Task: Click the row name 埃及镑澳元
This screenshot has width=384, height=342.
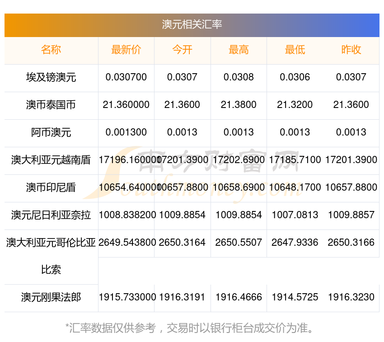Action: tap(51, 77)
